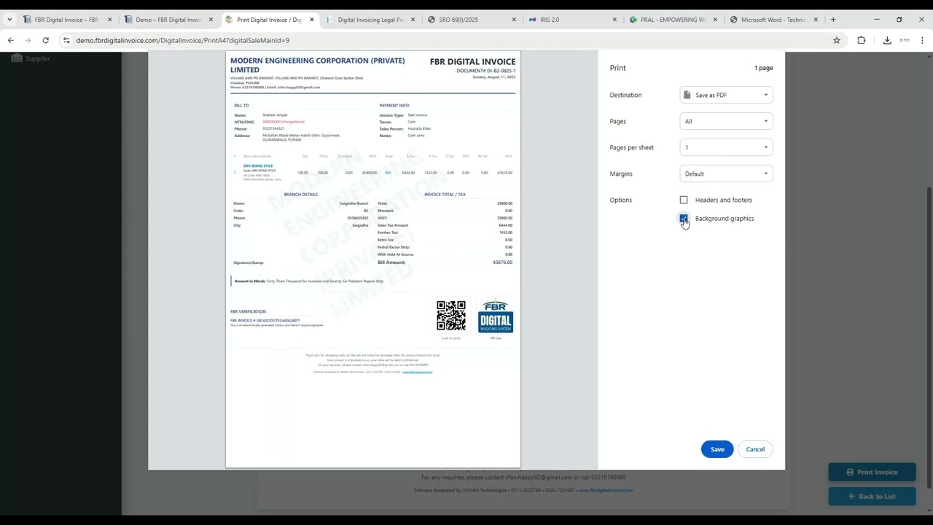Bookmark this page with the star icon
933x525 pixels.
click(837, 40)
